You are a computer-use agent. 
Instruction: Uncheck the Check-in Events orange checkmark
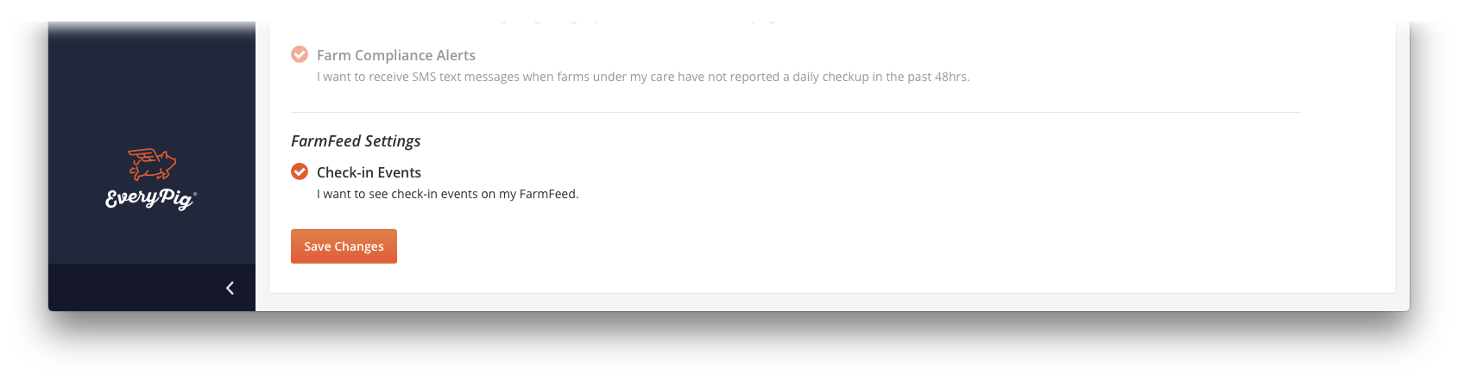(x=300, y=171)
